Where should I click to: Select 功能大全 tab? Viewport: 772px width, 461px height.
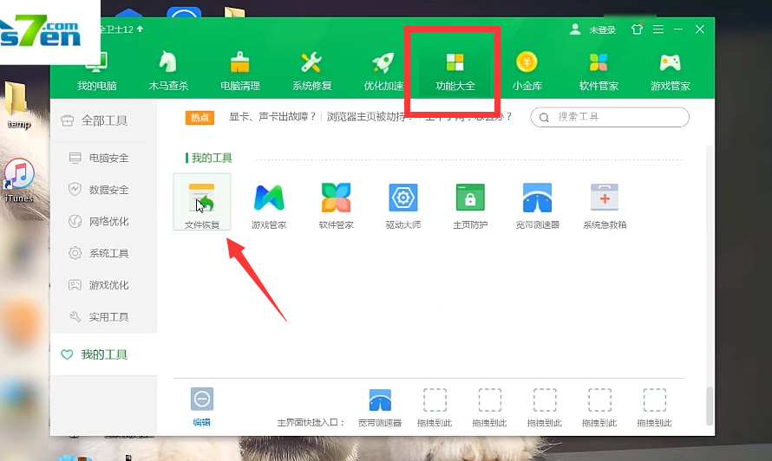point(455,72)
